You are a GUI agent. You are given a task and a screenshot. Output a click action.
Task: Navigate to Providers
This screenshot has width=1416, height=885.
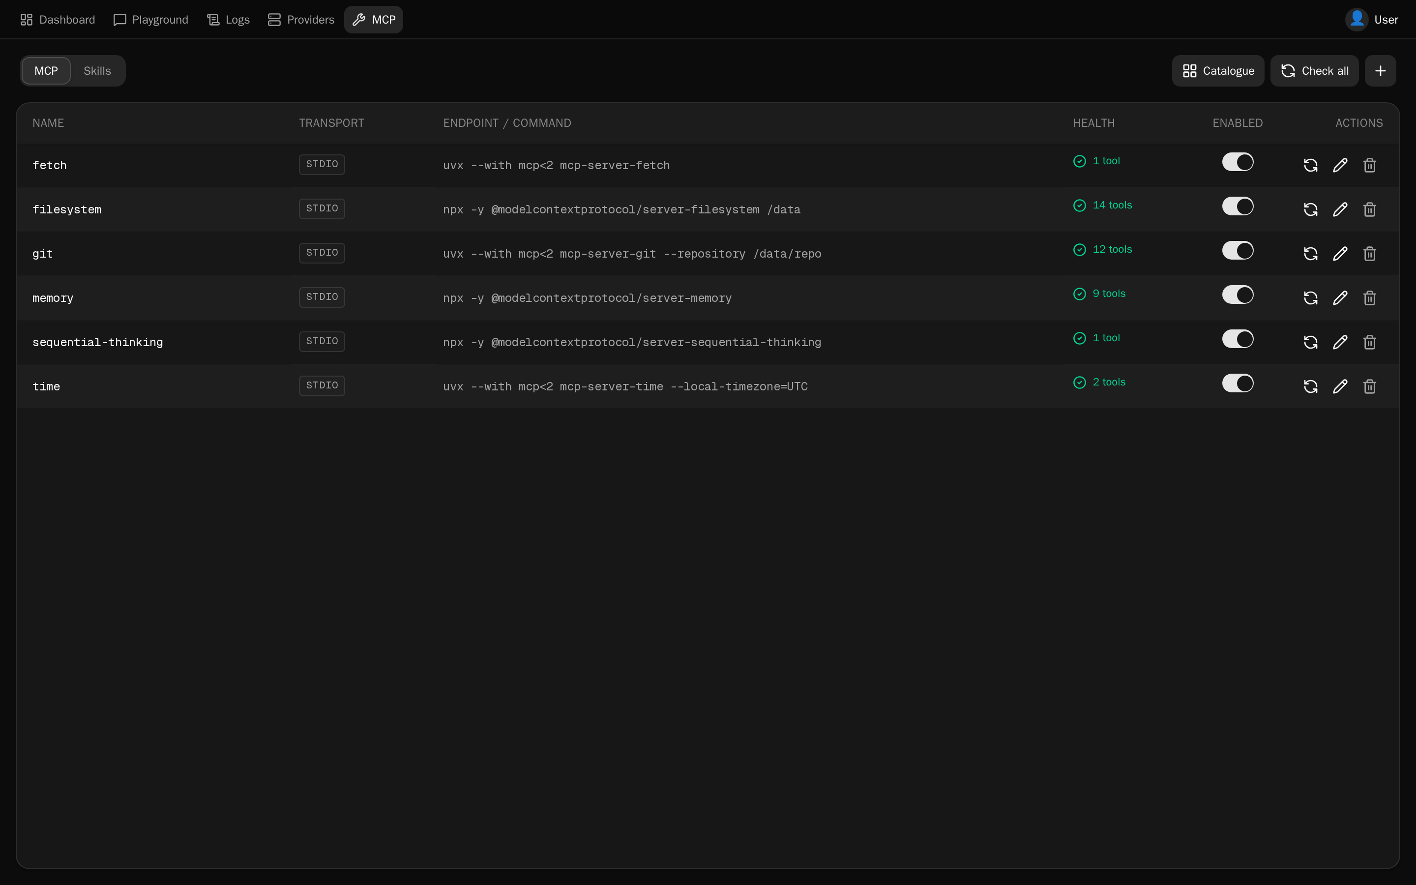pyautogui.click(x=301, y=19)
